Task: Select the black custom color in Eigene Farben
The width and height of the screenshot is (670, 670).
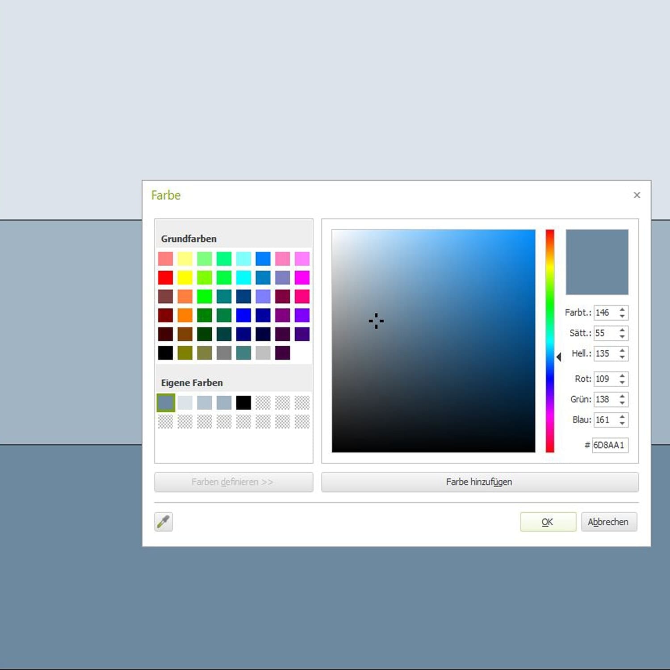Action: (x=243, y=403)
